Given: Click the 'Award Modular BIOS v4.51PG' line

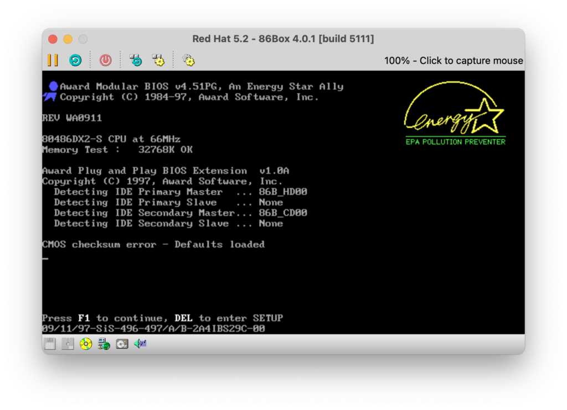Looking at the screenshot, I should tap(202, 86).
